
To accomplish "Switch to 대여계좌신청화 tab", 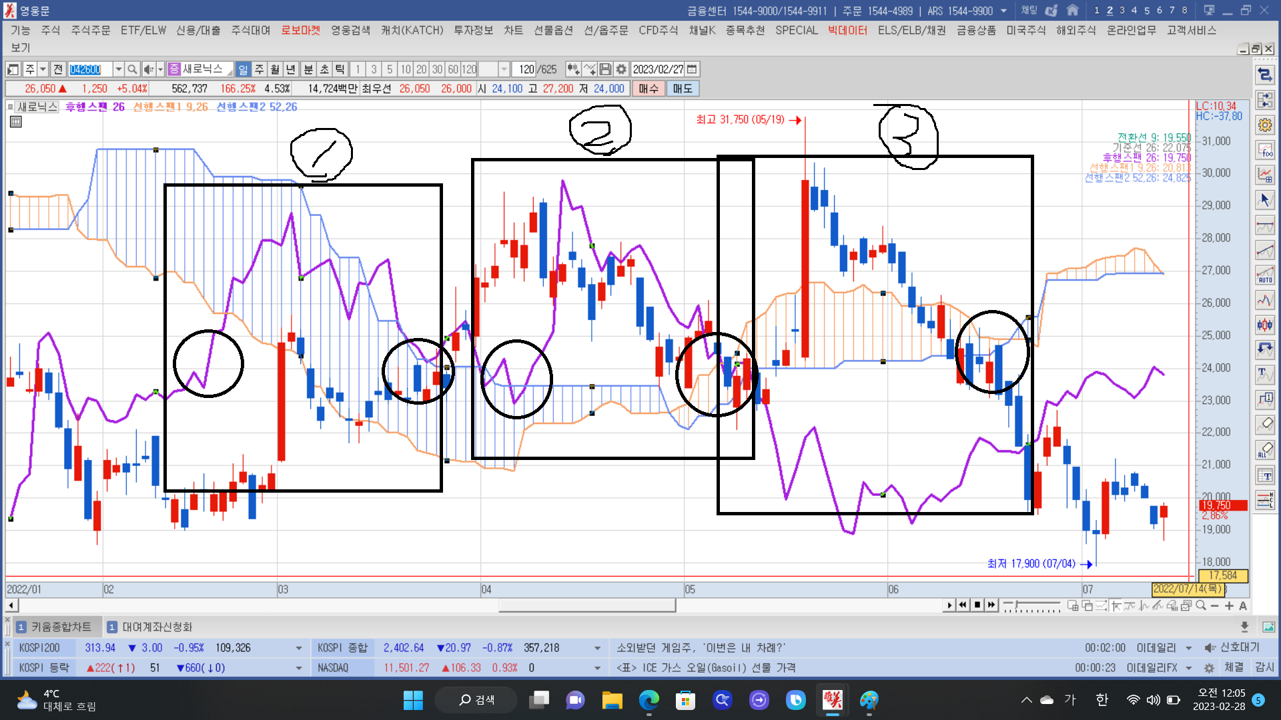I will (157, 627).
